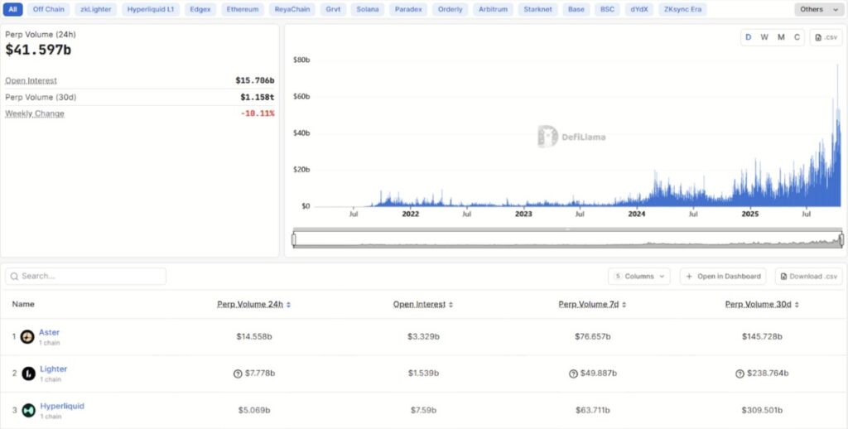Click the Hyperliquid protocol logo icon

[28, 410]
